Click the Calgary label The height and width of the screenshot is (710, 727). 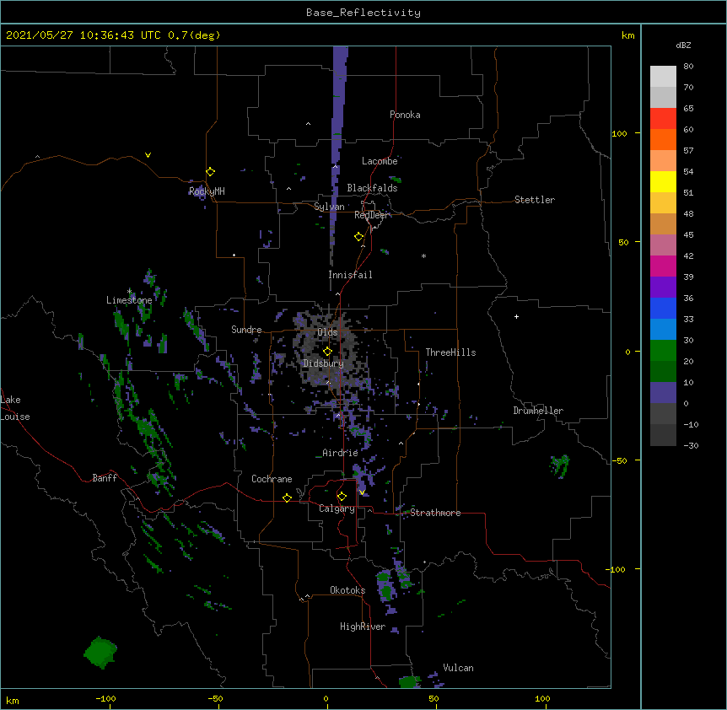337,508
